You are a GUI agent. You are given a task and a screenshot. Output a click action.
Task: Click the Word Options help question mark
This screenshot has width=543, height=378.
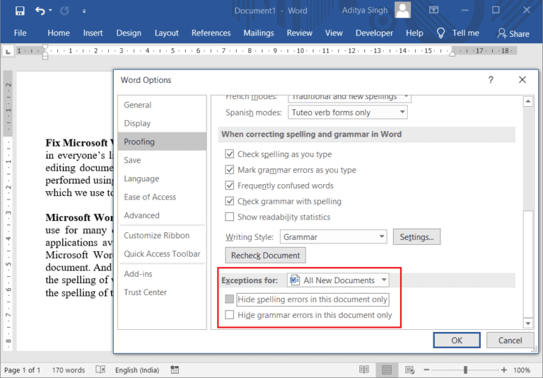[491, 80]
